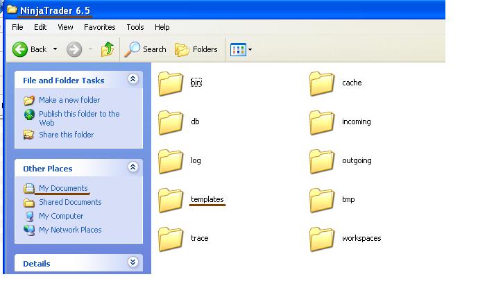Click the cache folder name label
Screen dimensions: 478x295
point(352,83)
